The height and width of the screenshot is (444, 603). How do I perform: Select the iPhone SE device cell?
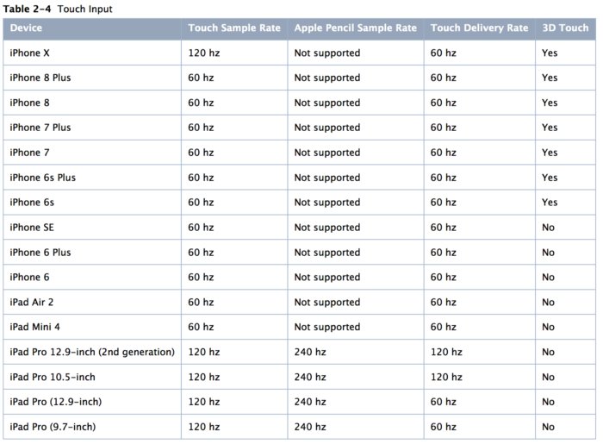click(x=33, y=228)
